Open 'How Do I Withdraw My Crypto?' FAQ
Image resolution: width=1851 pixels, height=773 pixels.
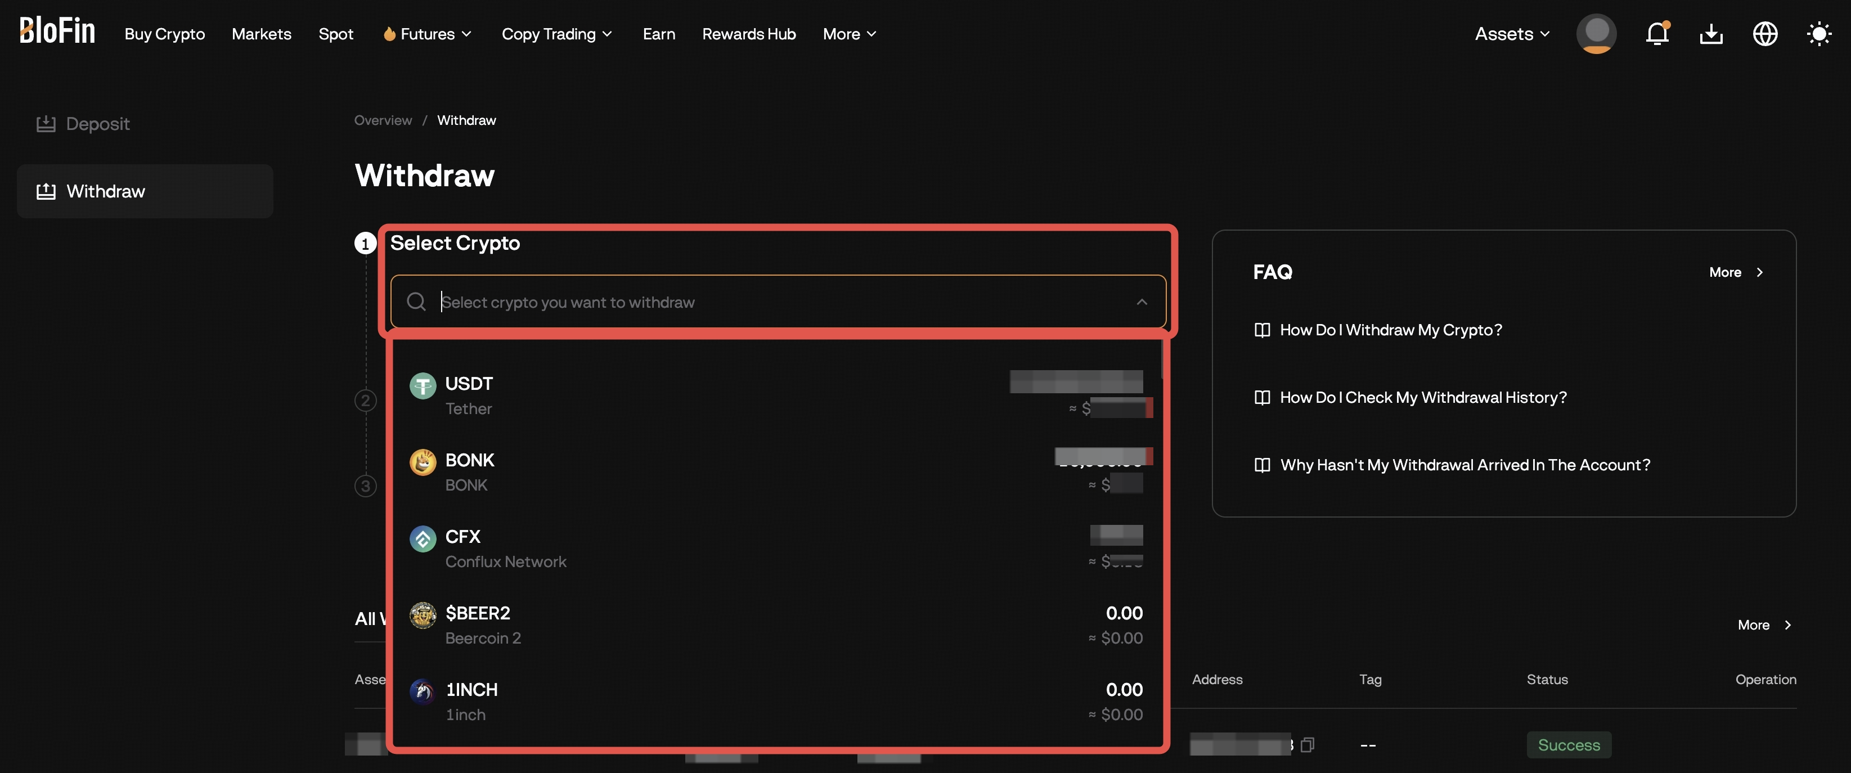coord(1390,330)
